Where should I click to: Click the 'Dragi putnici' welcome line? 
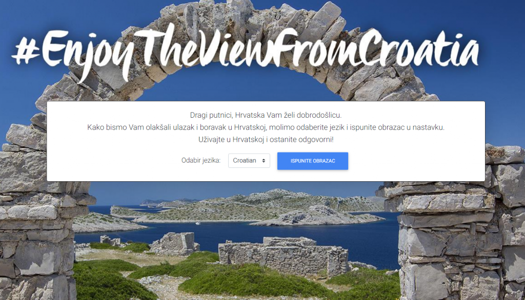coord(266,115)
